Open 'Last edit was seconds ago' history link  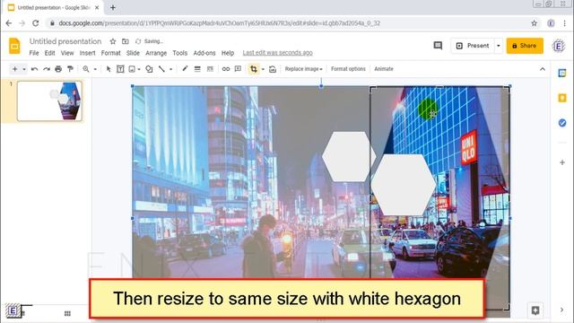277,53
